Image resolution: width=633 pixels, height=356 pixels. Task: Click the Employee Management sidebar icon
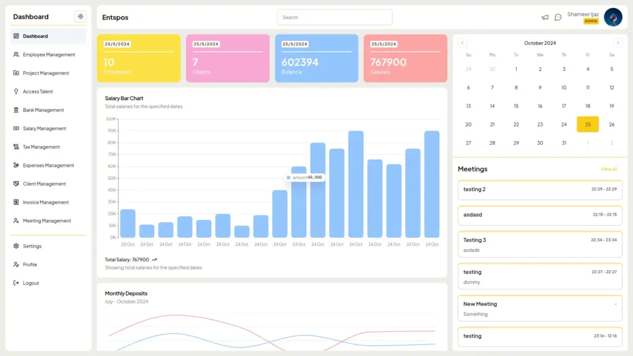coord(16,54)
